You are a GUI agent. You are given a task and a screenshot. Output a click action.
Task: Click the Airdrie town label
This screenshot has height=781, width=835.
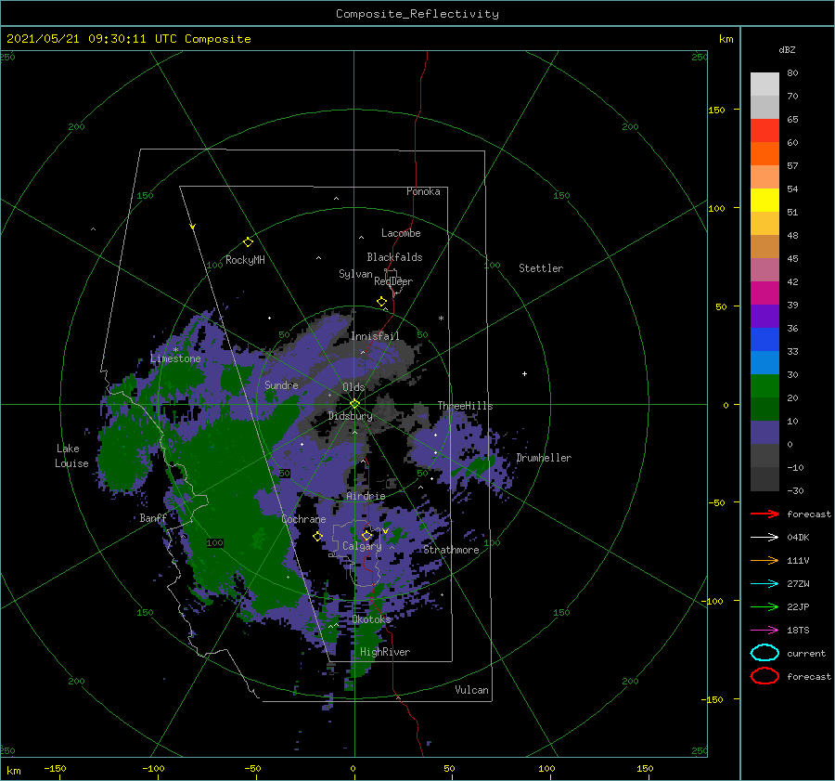click(x=366, y=496)
